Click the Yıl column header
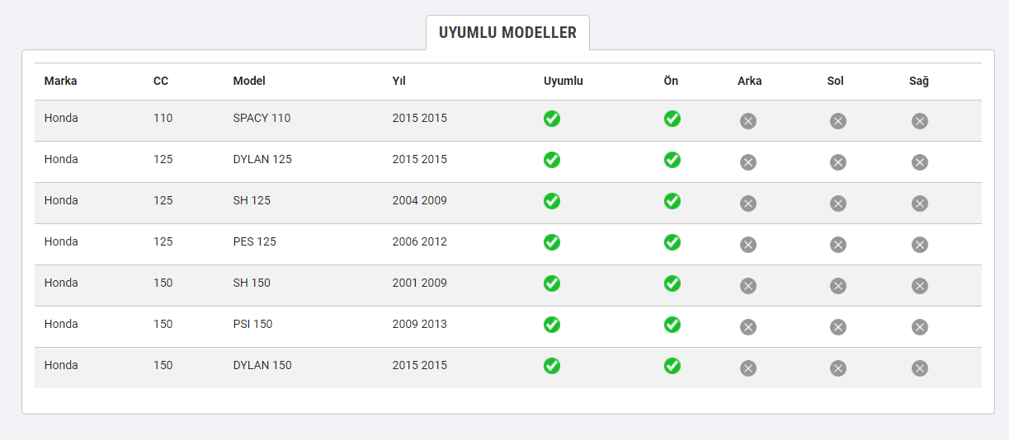 pyautogui.click(x=398, y=81)
